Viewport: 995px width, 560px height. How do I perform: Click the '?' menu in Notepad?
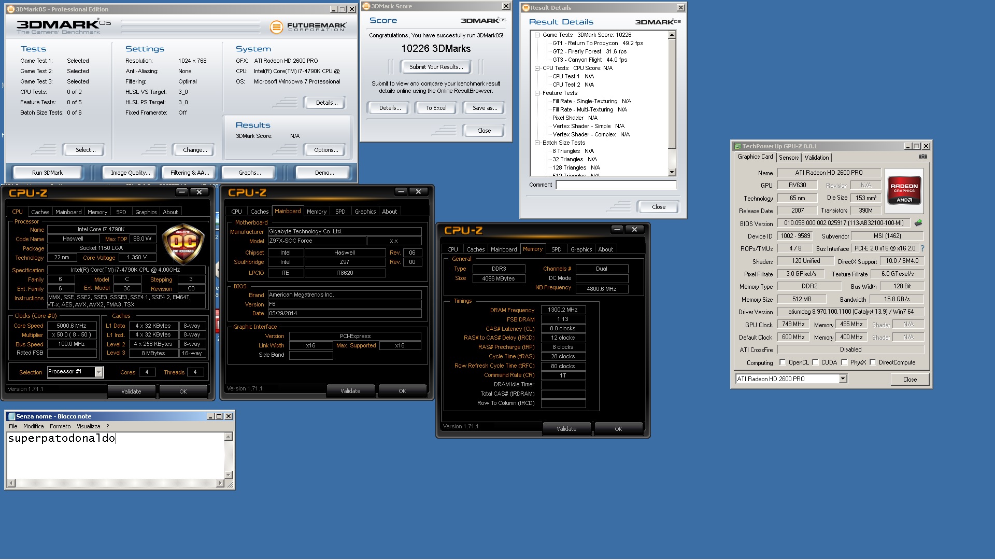(x=108, y=426)
